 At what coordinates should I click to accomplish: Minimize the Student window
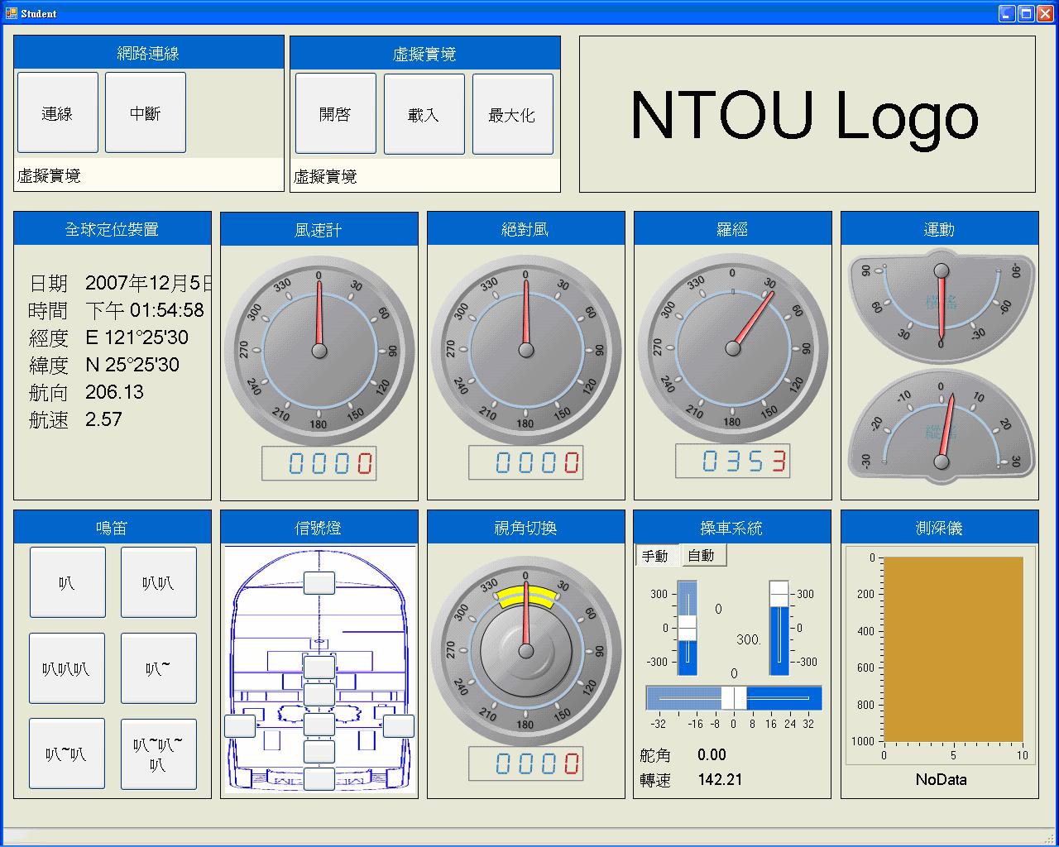(x=1007, y=13)
